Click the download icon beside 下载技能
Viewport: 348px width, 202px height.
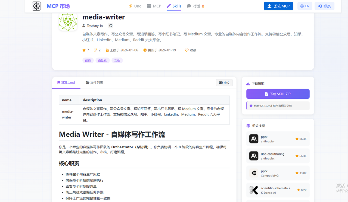click(248, 84)
